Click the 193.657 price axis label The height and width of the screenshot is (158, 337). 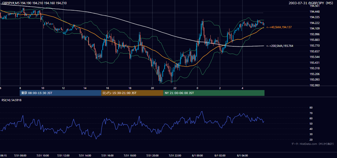314,51
